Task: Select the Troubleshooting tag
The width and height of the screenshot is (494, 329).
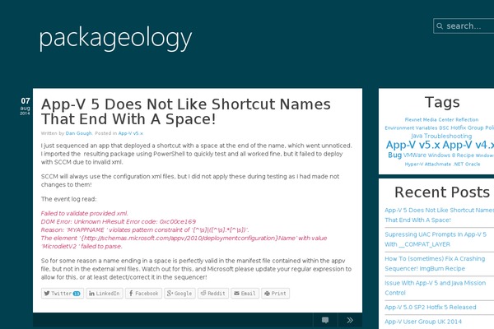Action: [448, 136]
